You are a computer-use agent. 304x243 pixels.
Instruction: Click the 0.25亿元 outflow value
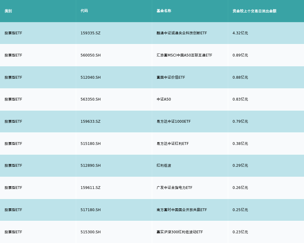240,210
